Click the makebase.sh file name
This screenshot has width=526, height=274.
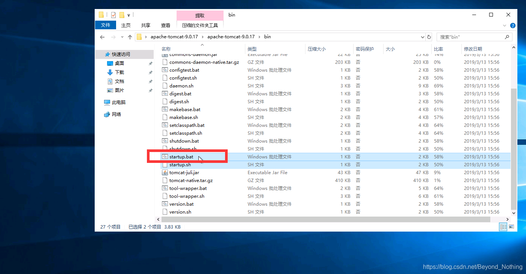pos(184,117)
